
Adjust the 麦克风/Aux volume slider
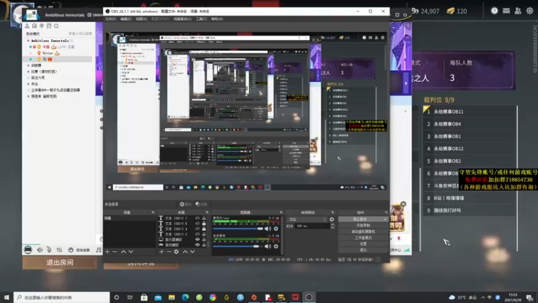click(238, 228)
